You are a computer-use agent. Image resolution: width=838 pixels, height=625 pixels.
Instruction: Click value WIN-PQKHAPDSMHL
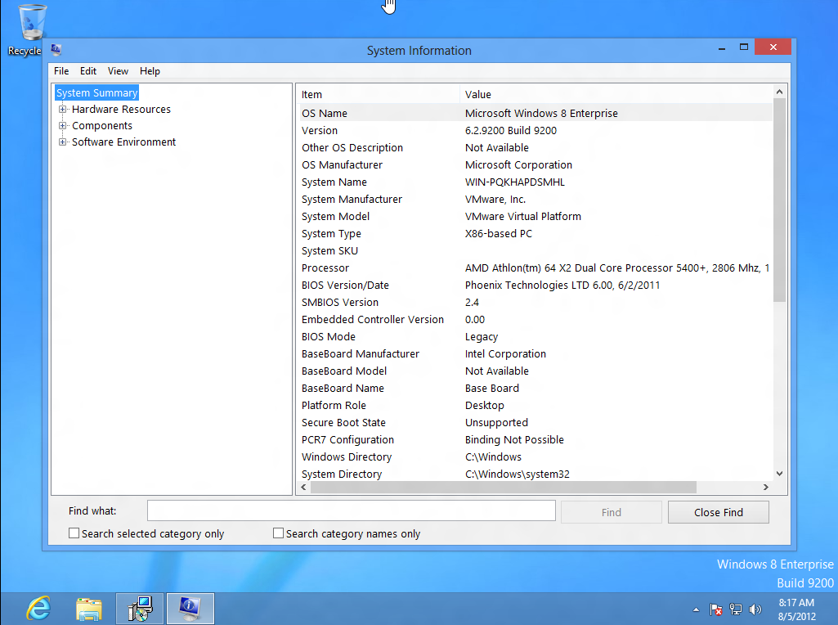tap(515, 182)
